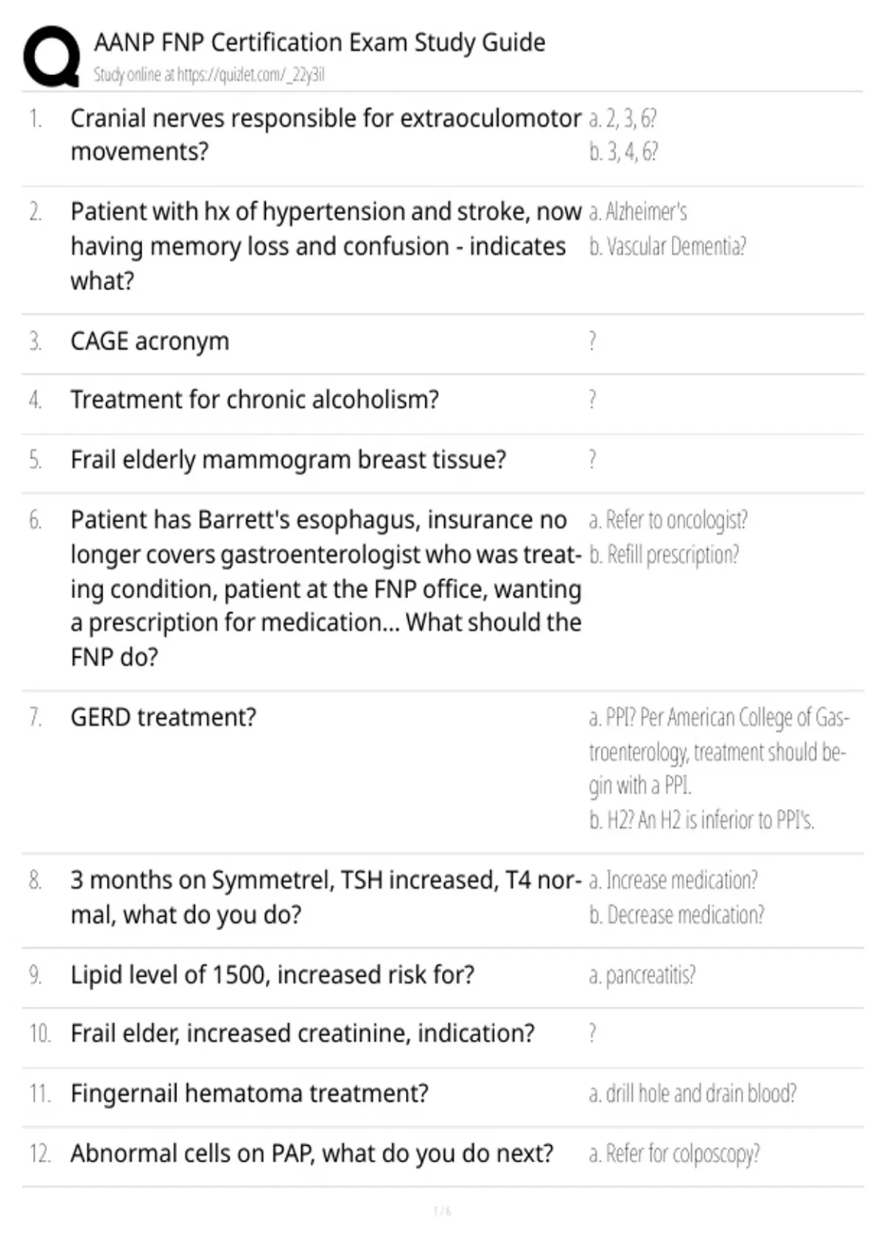
Task: Select the document title AANP FNP Certification Exam Study Guide
Action: [x=320, y=43]
